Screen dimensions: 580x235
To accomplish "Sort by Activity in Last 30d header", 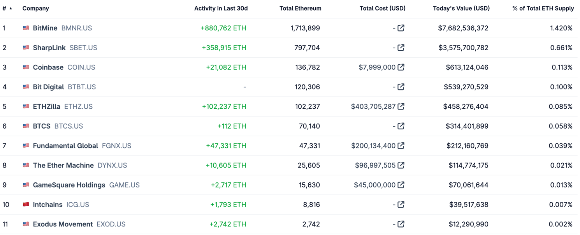I will (221, 8).
